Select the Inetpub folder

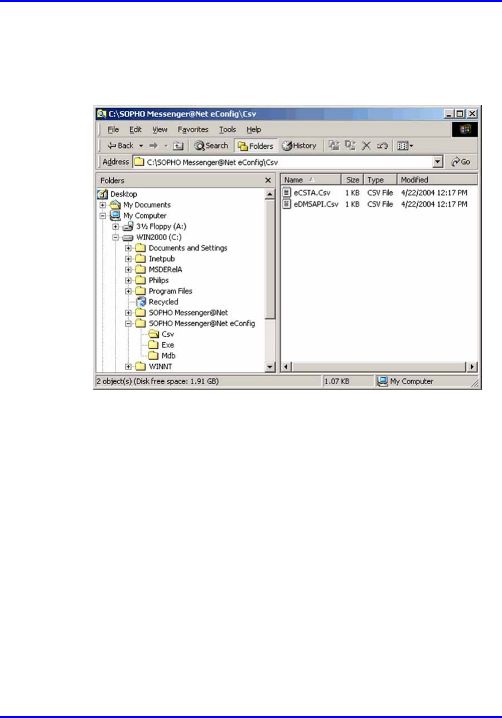pyautogui.click(x=162, y=259)
